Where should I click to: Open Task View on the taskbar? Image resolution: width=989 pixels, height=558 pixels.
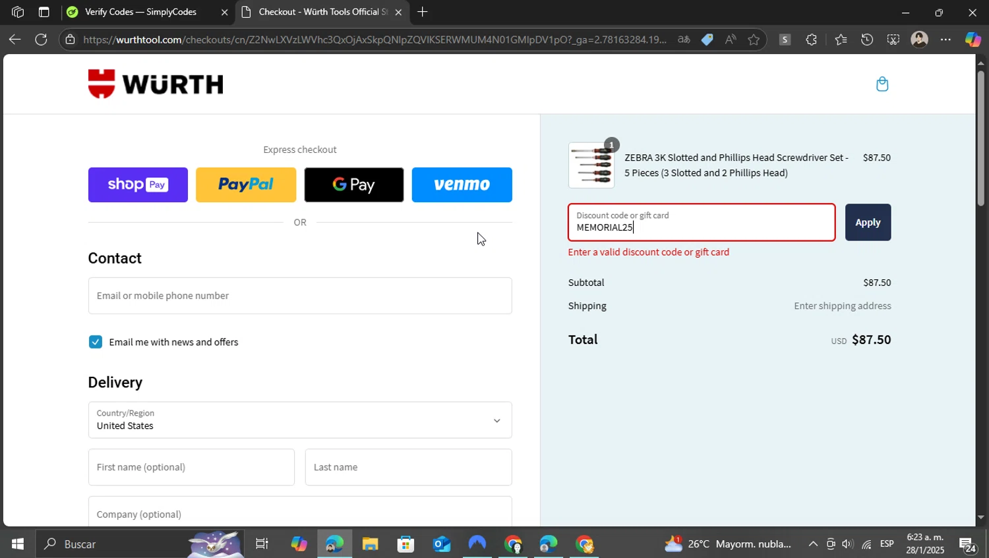(x=262, y=544)
